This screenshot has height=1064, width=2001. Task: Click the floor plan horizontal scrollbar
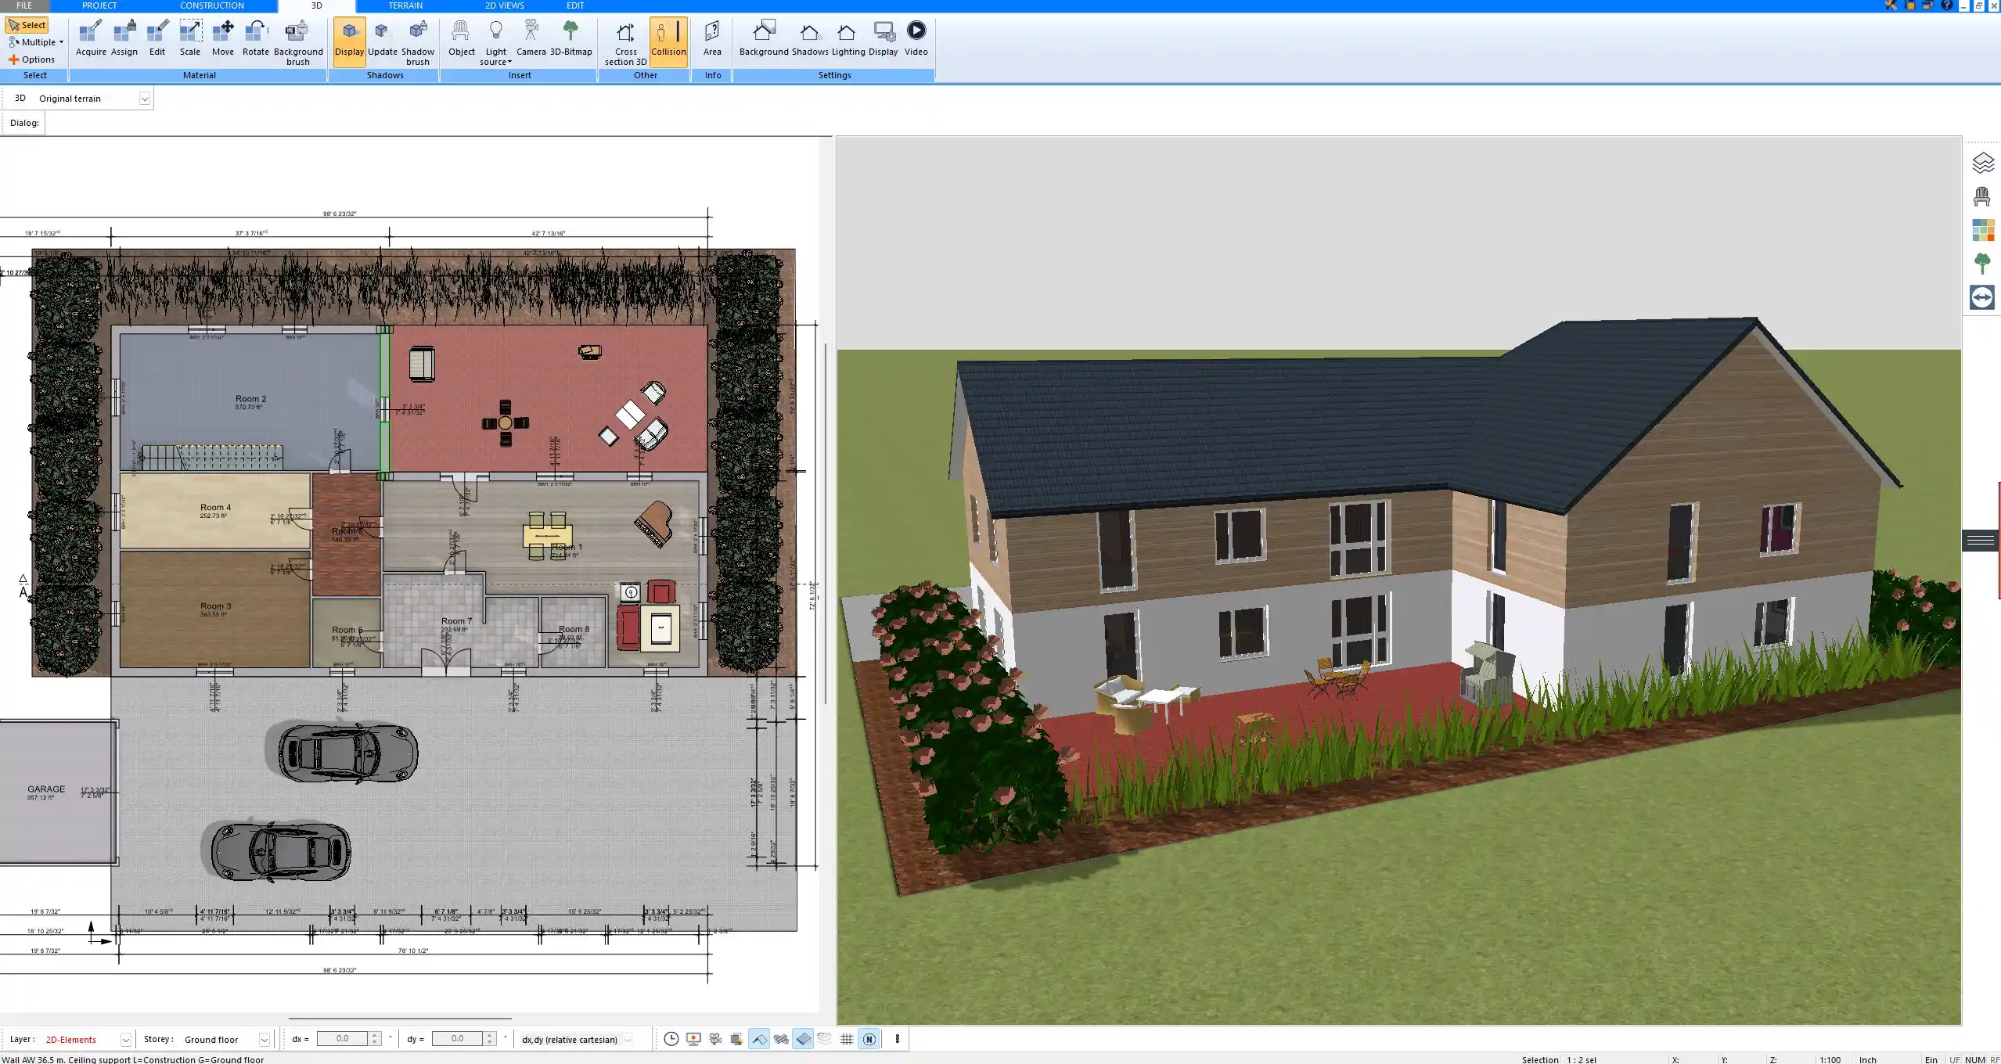[x=400, y=1019]
